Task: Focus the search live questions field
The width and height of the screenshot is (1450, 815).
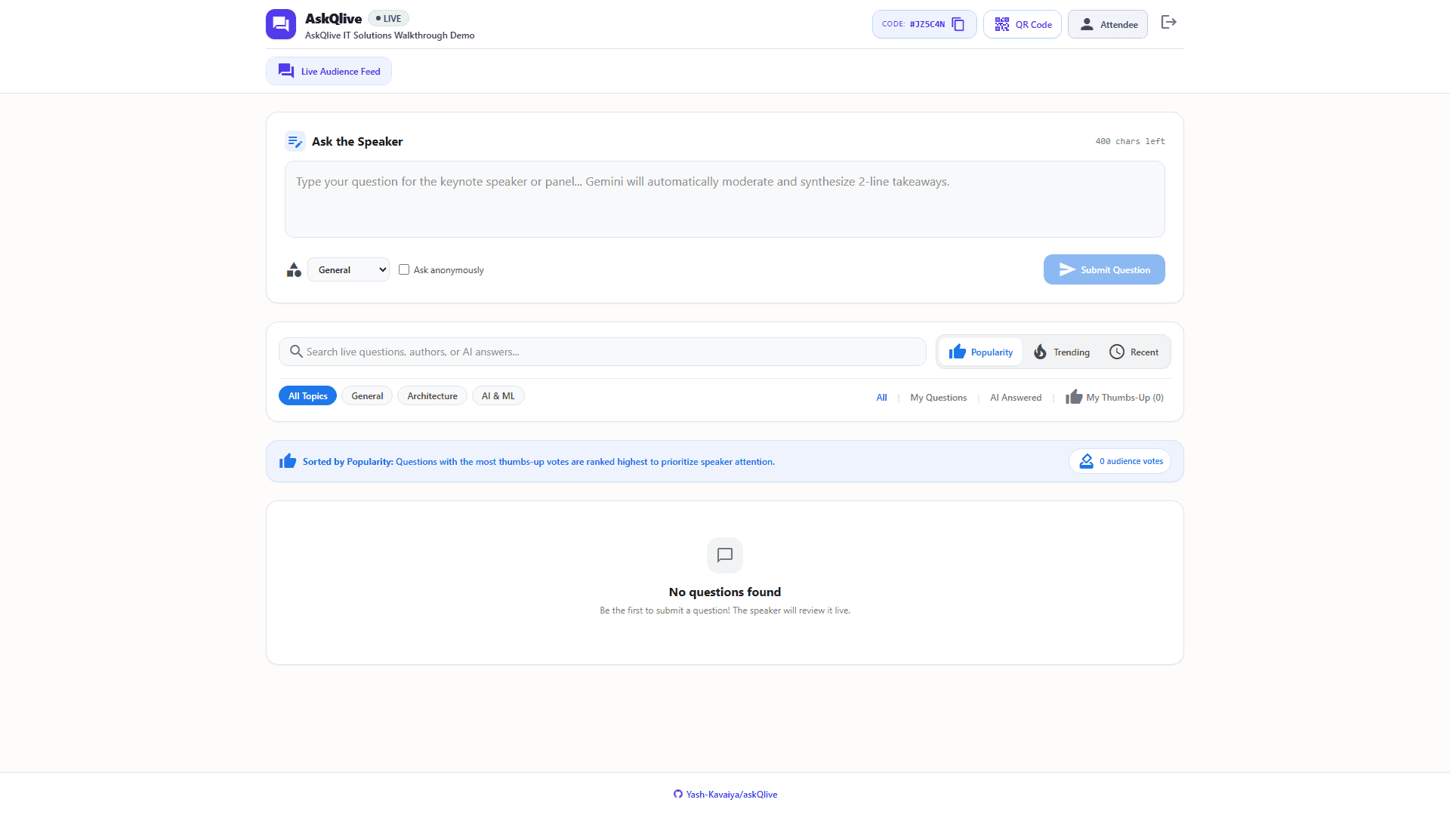Action: [x=603, y=352]
